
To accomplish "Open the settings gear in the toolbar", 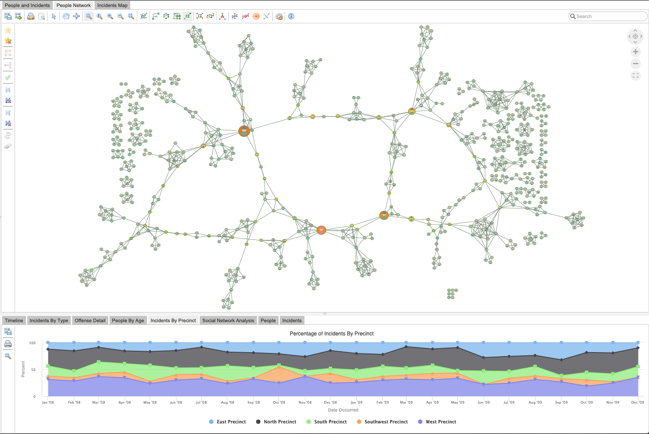I will (279, 16).
